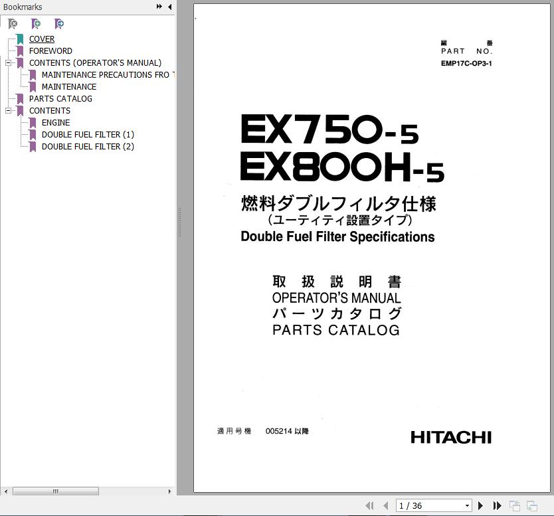Screen dimensions: 554x516
Task: Select the CONTENTS bookmark under PARTS CATALOG
Action: point(49,110)
